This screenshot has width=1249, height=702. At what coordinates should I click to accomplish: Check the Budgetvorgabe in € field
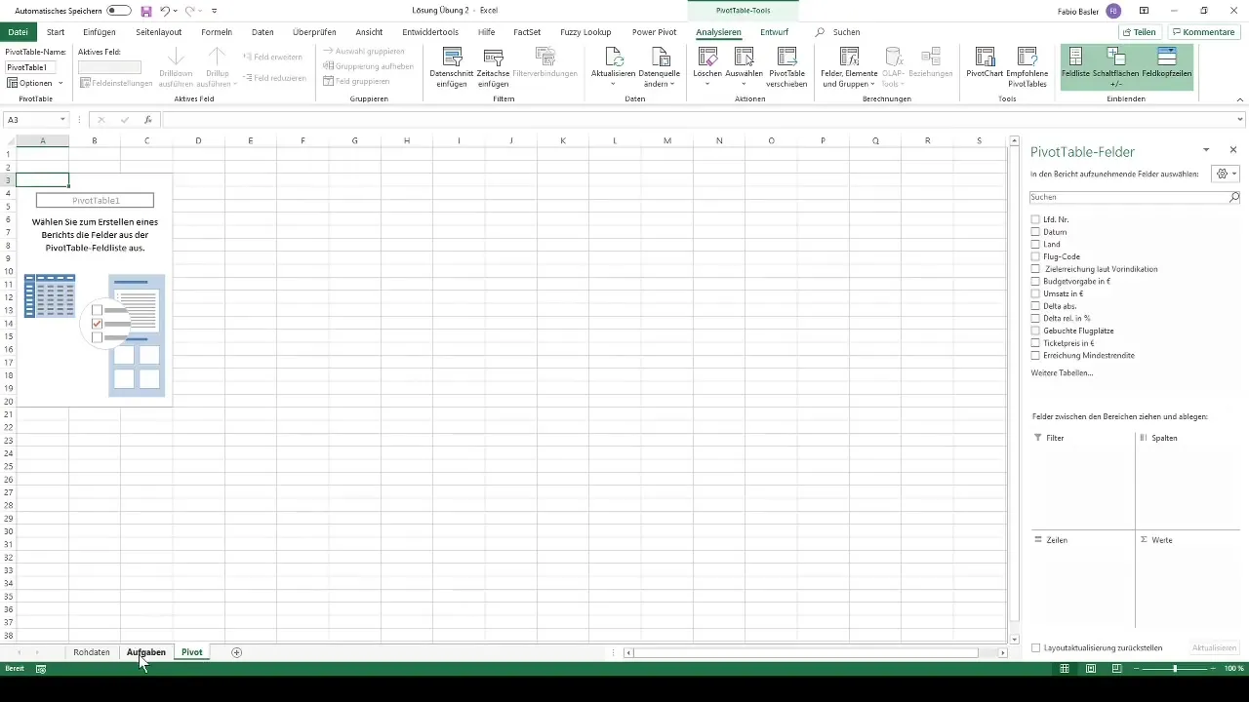tap(1035, 281)
